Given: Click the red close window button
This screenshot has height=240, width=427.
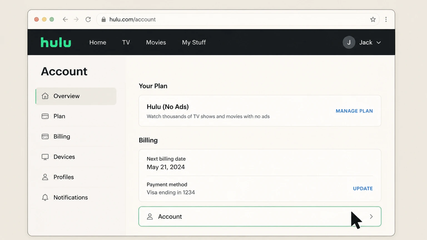Looking at the screenshot, I should (x=36, y=19).
